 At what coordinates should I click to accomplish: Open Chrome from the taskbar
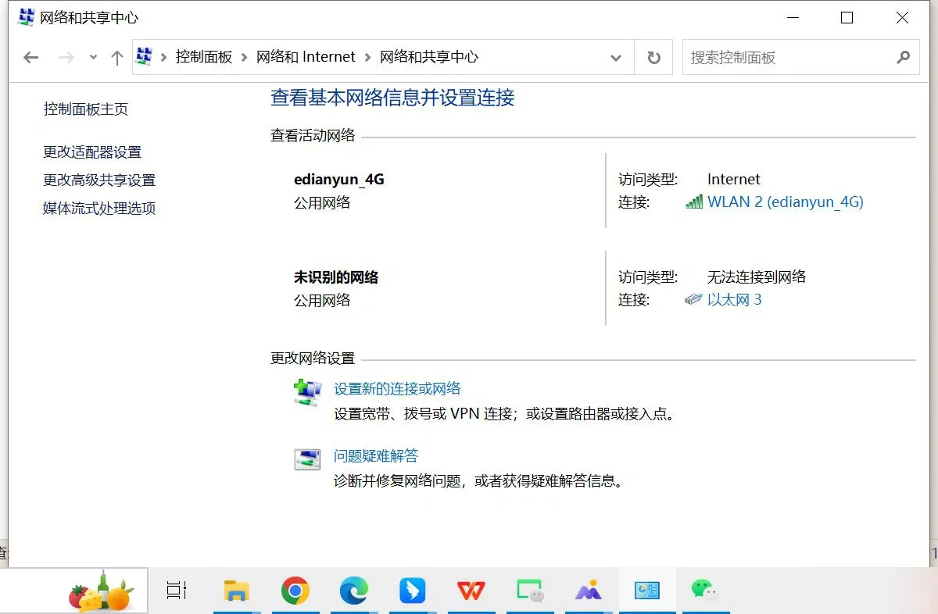point(295,591)
